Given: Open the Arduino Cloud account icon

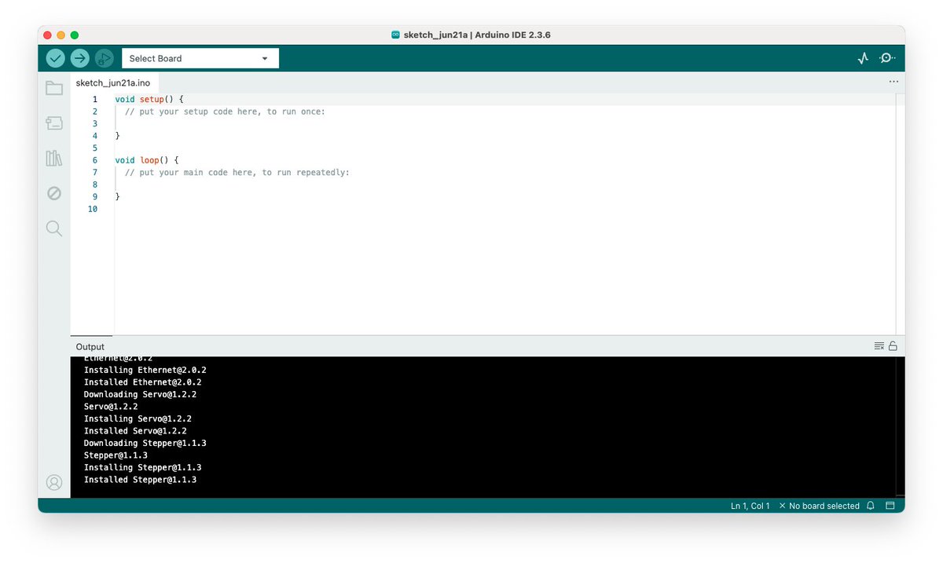Looking at the screenshot, I should click(54, 482).
